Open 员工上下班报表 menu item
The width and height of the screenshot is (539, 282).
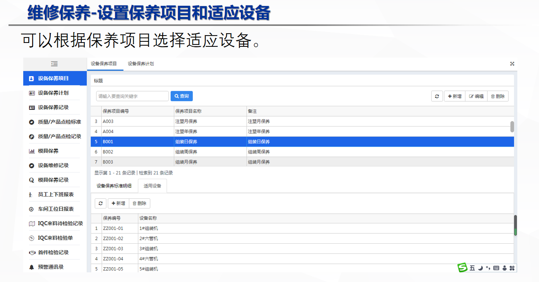coord(55,194)
